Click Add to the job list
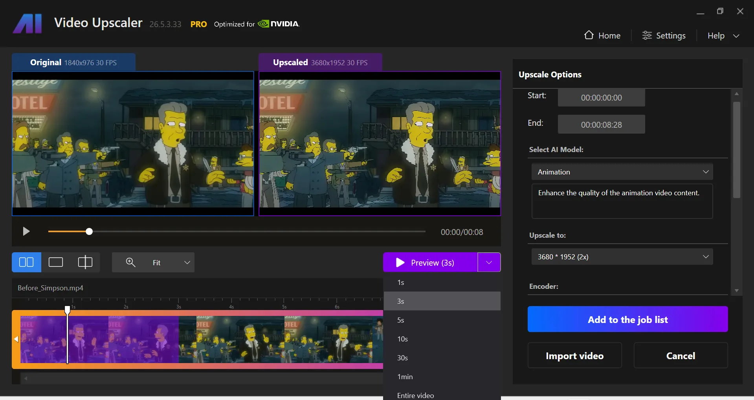This screenshot has width=754, height=400. (627, 319)
